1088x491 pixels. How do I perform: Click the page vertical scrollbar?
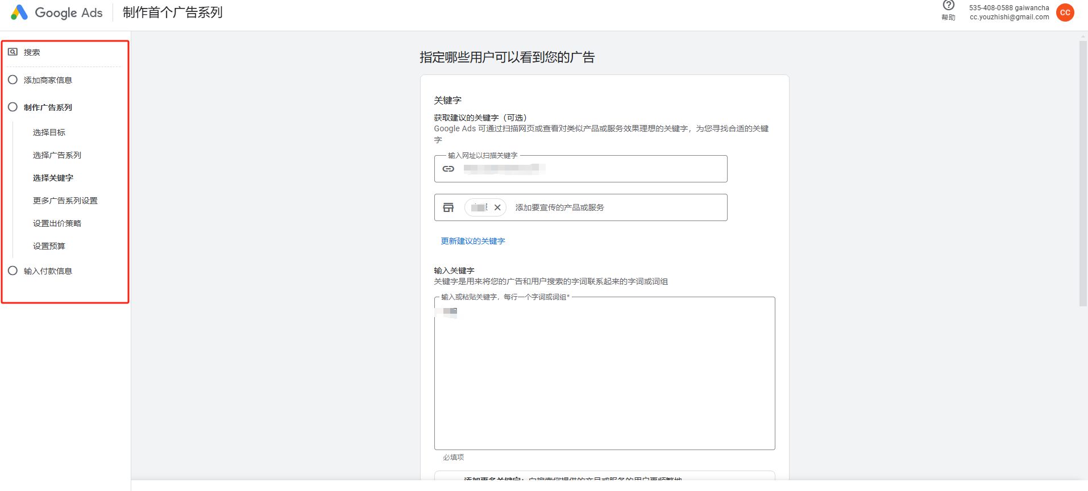(1083, 174)
